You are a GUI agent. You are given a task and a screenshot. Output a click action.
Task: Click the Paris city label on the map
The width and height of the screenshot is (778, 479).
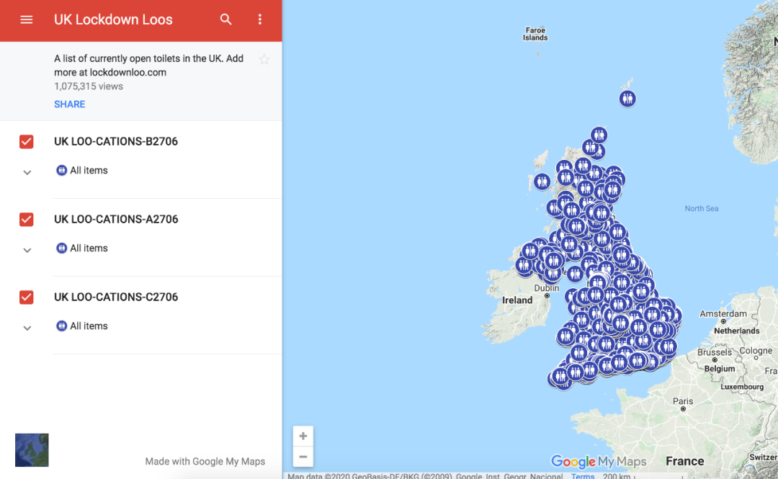pyautogui.click(x=683, y=401)
